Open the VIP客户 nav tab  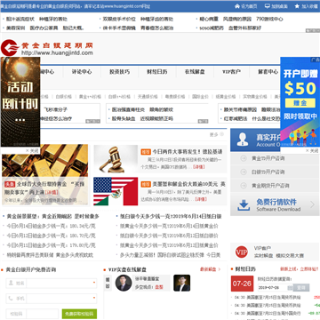point(232,72)
